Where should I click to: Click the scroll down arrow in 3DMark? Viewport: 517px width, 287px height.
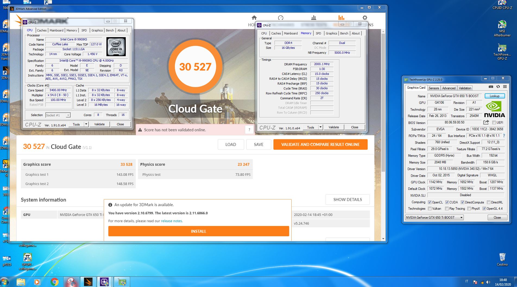(x=383, y=239)
